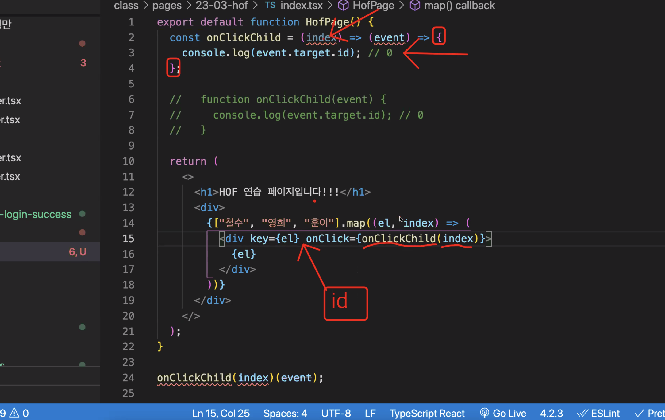Click TypeScript version 4.2.3 in status bar
This screenshot has height=420, width=665.
tap(551, 413)
